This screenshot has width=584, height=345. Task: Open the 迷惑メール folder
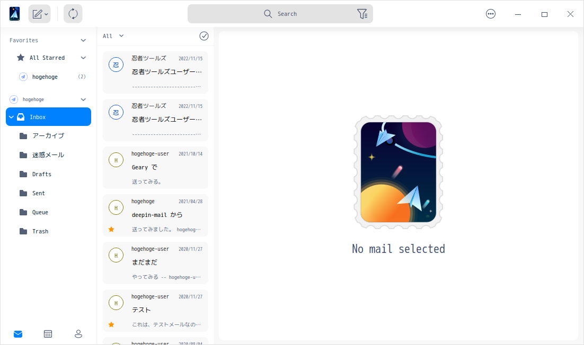[48, 155]
